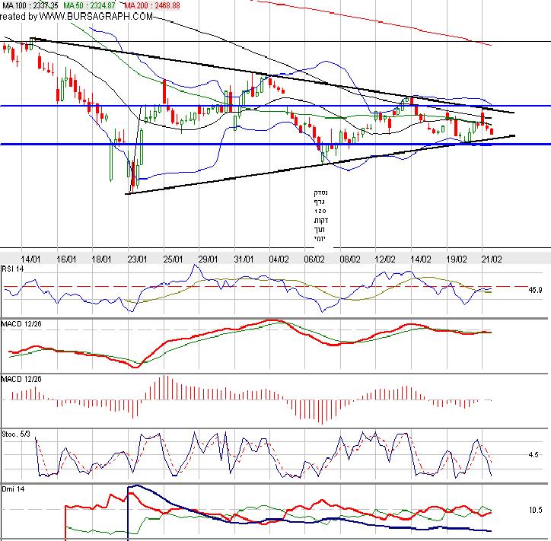Select the 14/01 date axis label
Screen dimensions: 551x541
click(x=30, y=259)
